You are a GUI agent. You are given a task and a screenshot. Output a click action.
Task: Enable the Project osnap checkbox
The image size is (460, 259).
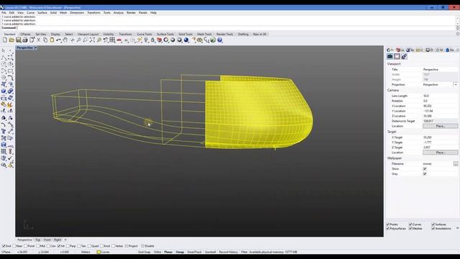pos(126,246)
